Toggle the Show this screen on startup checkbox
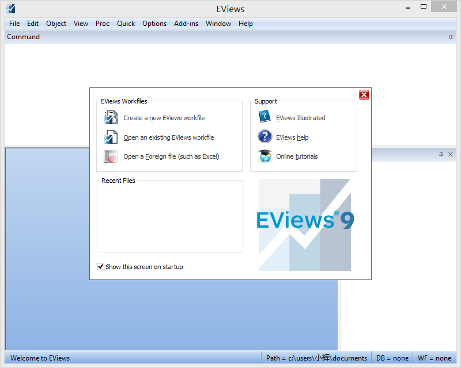This screenshot has width=461, height=368. click(x=100, y=266)
